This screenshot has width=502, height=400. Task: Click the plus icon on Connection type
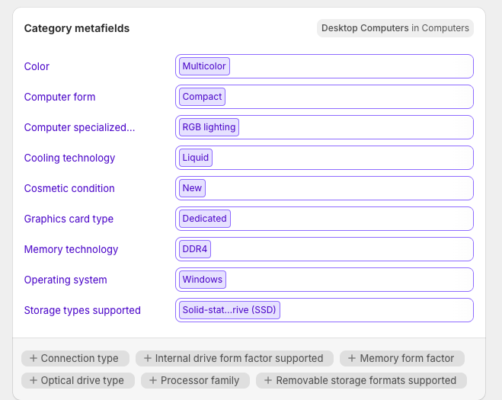(33, 358)
